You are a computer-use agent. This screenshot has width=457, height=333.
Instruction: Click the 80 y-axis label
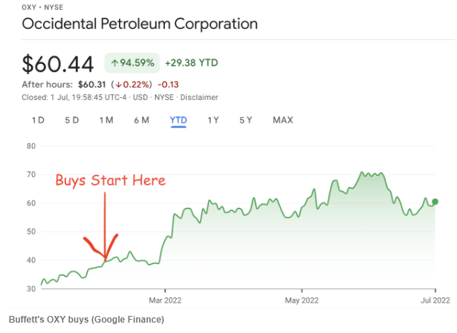(x=31, y=146)
